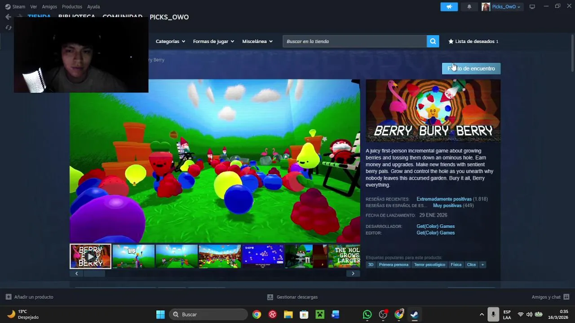Open Microsoft Store from the taskbar
This screenshot has height=323, width=575.
tap(304, 314)
